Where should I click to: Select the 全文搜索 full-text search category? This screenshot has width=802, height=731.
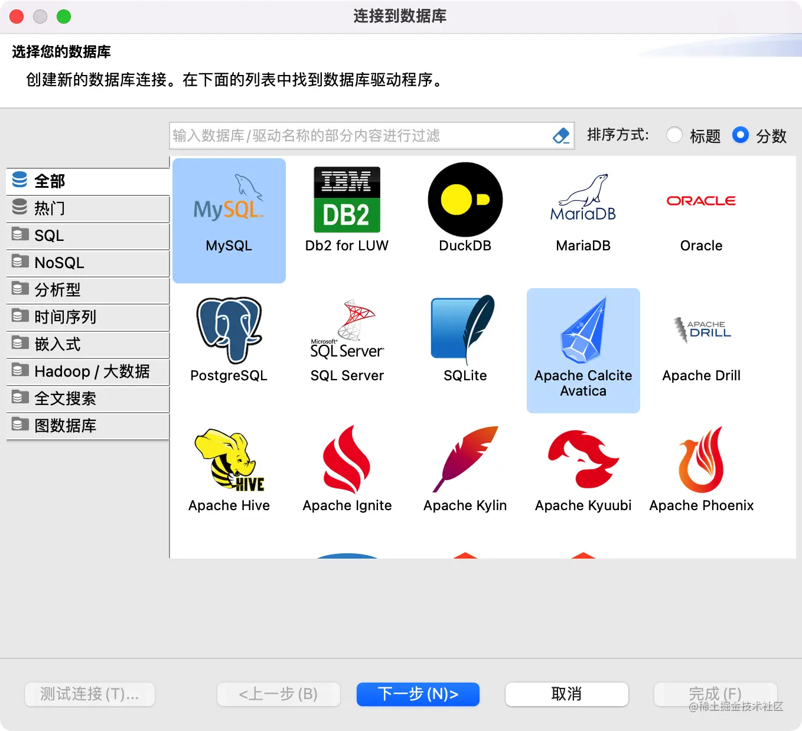pos(88,398)
